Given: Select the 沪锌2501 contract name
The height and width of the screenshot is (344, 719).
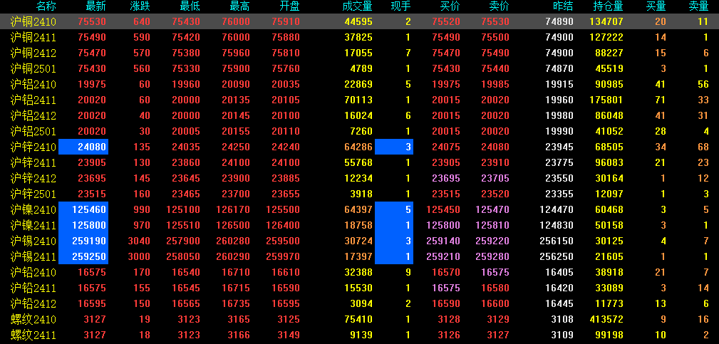Looking at the screenshot, I should 33,194.
